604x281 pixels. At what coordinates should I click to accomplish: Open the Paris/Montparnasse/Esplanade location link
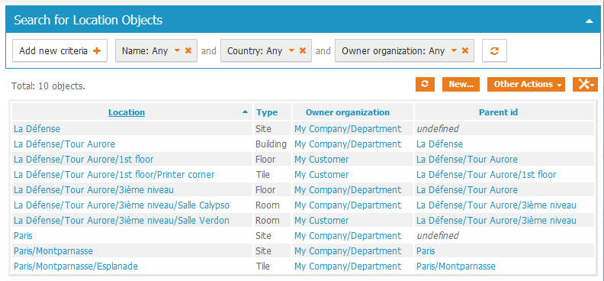tap(76, 266)
